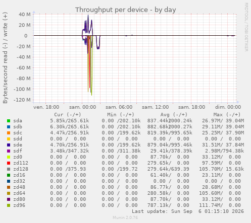Viewport: 251px width, 223px height.
Task: Click the sde dark blue legend swatch
Action: (9, 145)
